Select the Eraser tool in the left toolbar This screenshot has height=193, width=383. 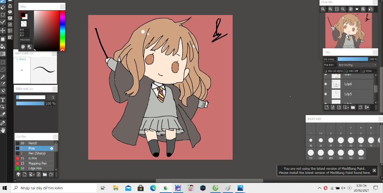click(3, 7)
